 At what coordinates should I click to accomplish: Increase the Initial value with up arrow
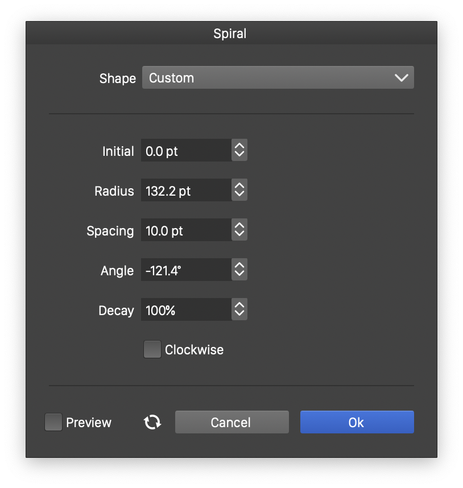(239, 146)
